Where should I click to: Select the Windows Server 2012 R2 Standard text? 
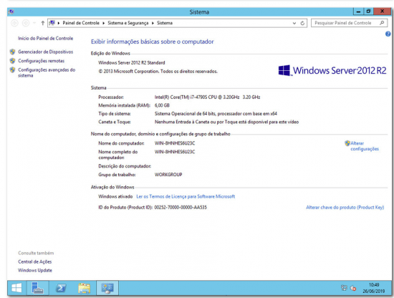tap(132, 62)
